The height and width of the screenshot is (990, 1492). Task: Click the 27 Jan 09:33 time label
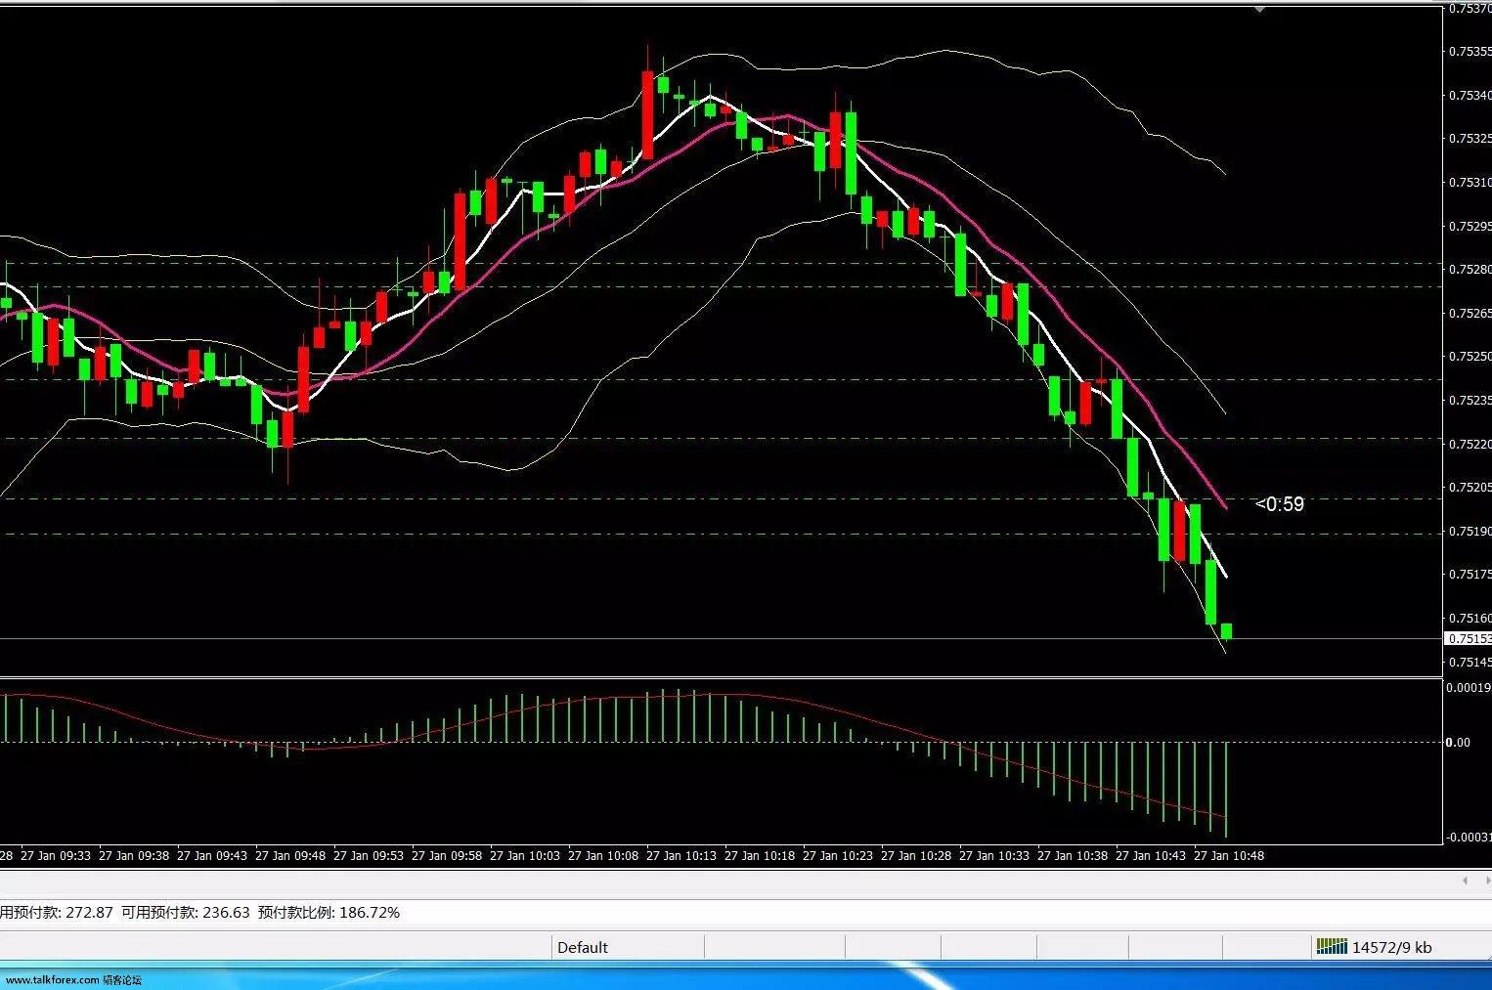point(56,855)
